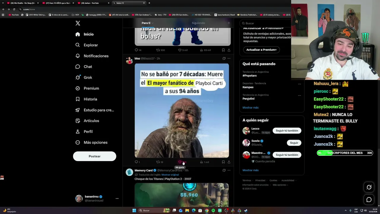Open the Historia bookmark-style sidebar item
380x214 pixels.
click(86, 99)
